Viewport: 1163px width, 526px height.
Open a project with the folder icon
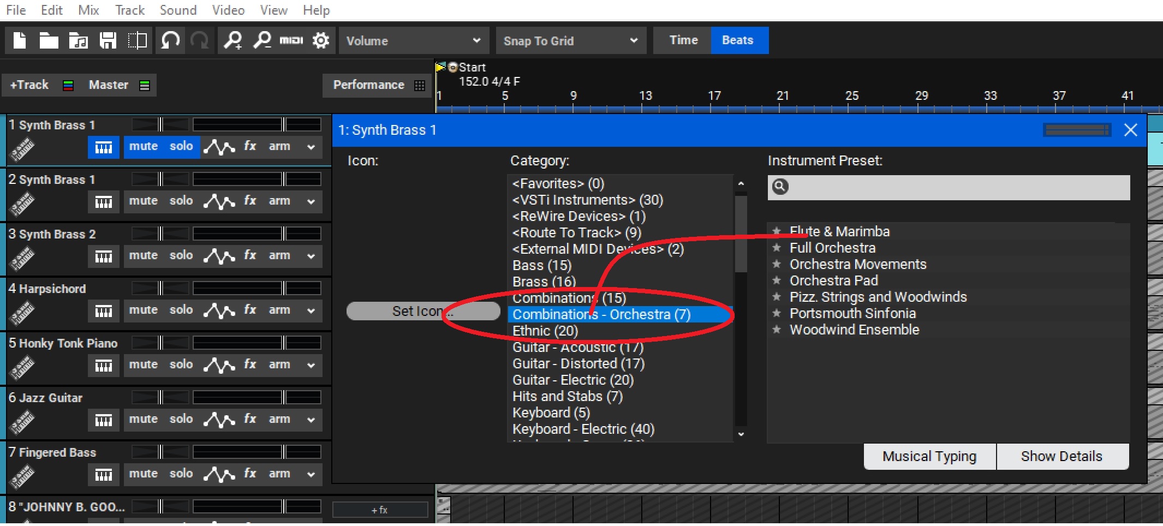(x=49, y=41)
